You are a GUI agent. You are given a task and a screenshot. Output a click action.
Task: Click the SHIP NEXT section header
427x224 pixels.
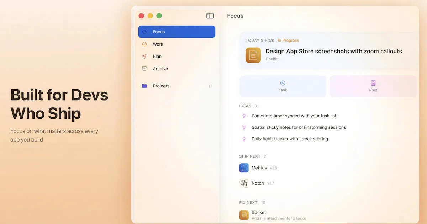(250, 156)
